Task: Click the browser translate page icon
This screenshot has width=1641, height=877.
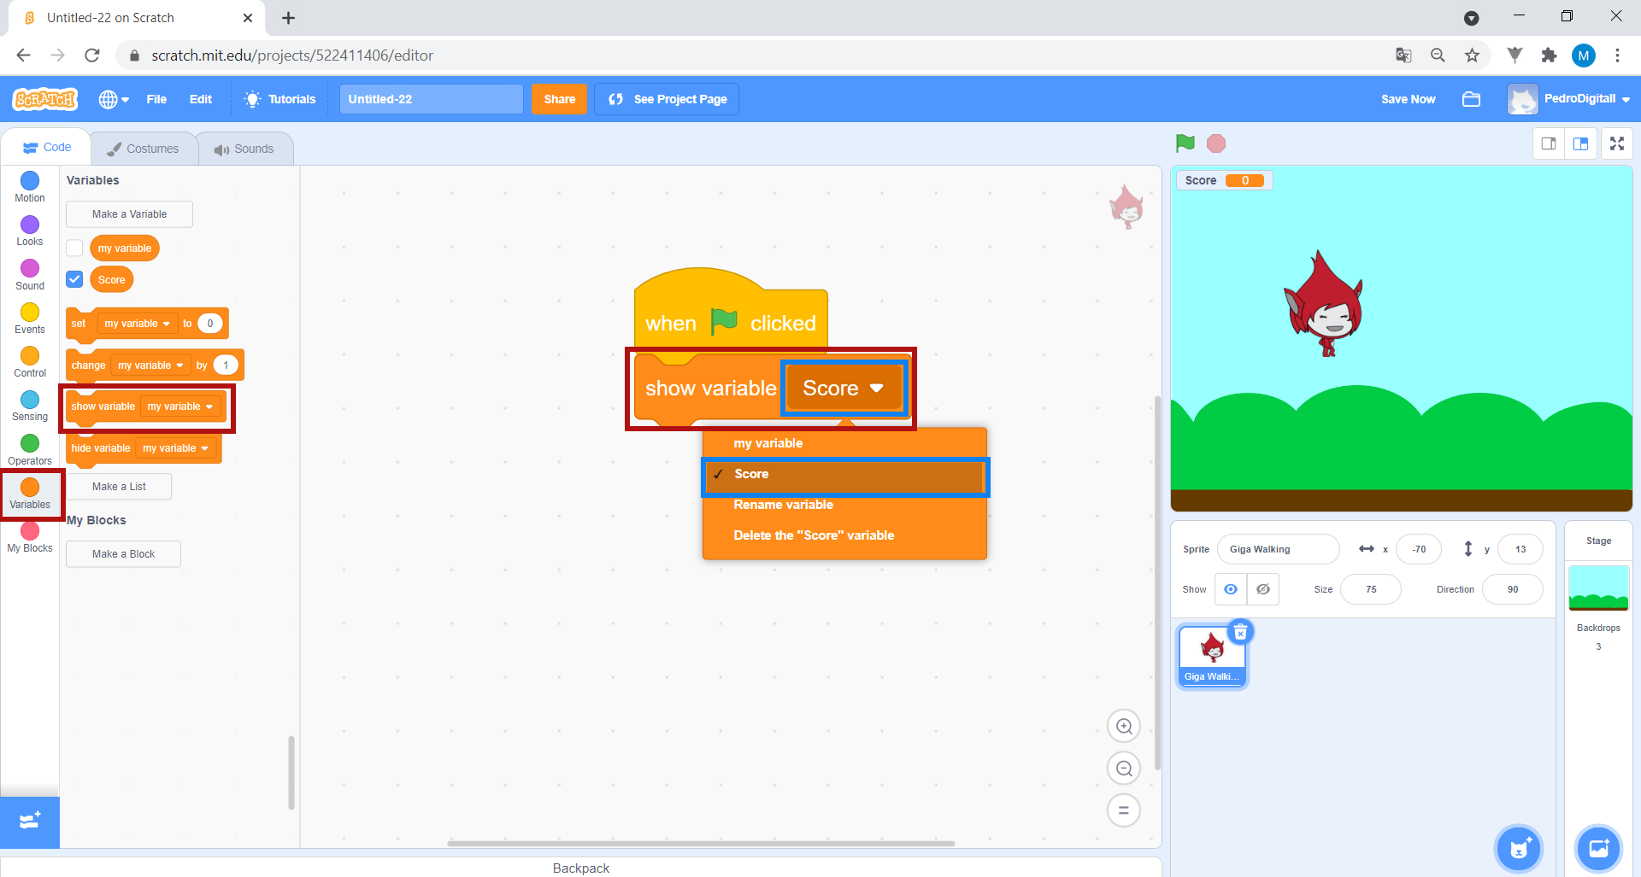Action: (1403, 56)
